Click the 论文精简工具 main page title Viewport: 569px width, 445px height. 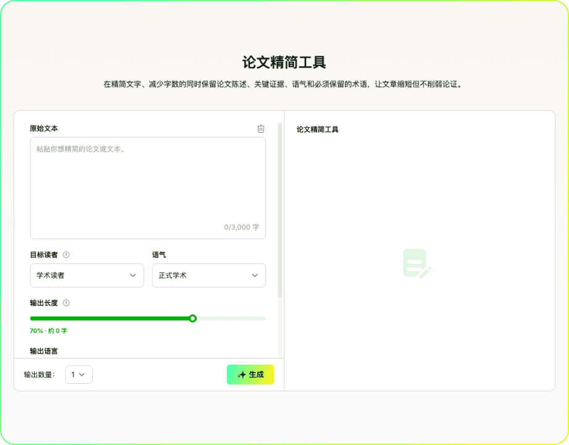(x=284, y=62)
